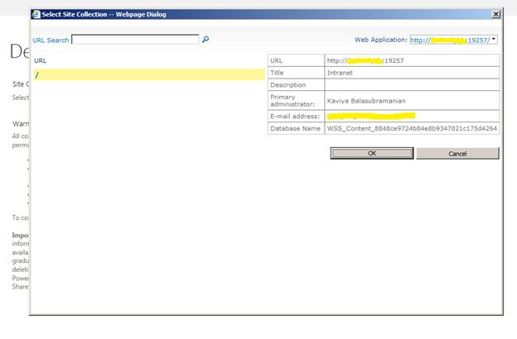The image size is (517, 339).
Task: Click the URL column header in the list
Action: (x=41, y=60)
